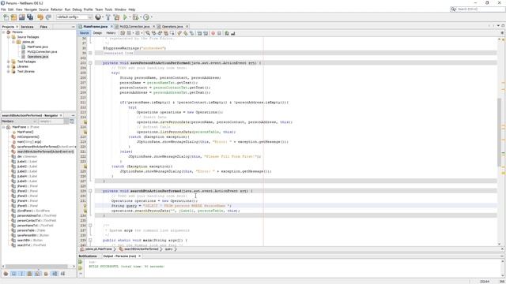Open the Debug Project dropdown arrow
This screenshot has height=284, width=506.
[141, 17]
